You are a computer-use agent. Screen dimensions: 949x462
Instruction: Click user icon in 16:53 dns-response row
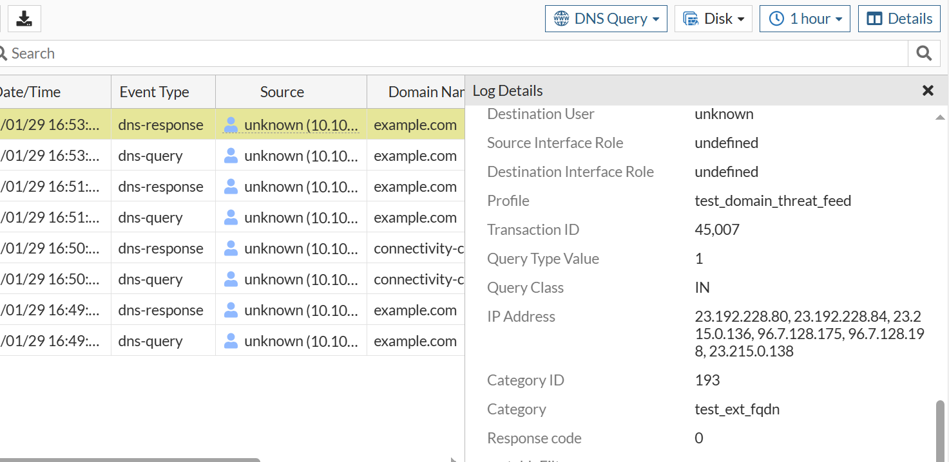tap(231, 125)
